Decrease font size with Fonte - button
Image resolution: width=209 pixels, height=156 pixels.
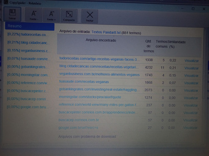(x=34, y=15)
